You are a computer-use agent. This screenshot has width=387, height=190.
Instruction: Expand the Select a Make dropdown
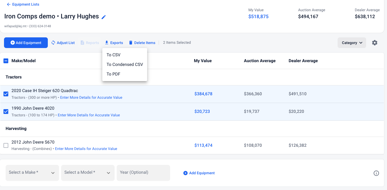[x=32, y=173]
